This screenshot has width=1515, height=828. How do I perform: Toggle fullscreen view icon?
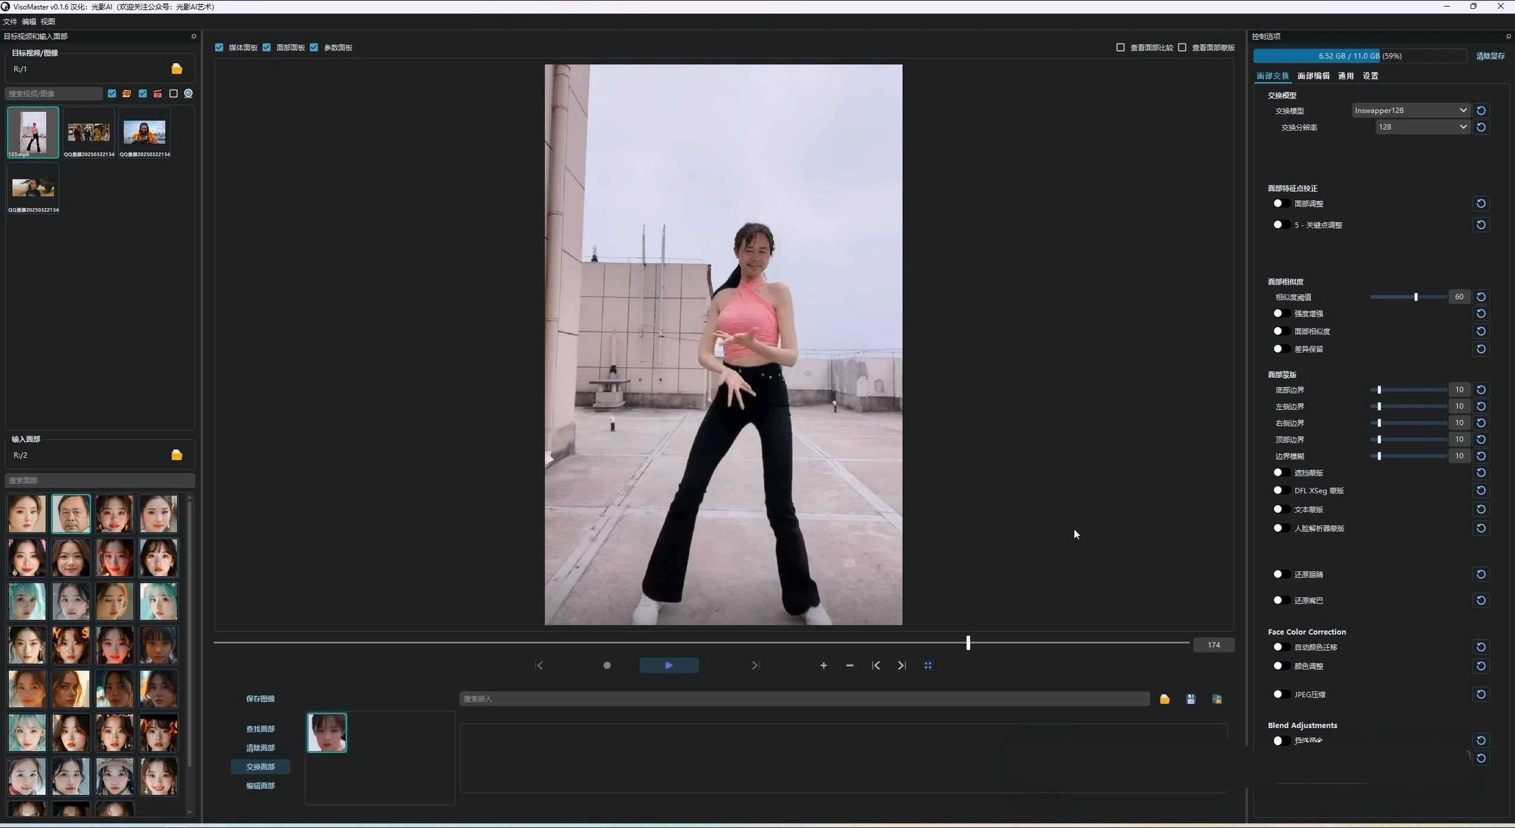(927, 666)
